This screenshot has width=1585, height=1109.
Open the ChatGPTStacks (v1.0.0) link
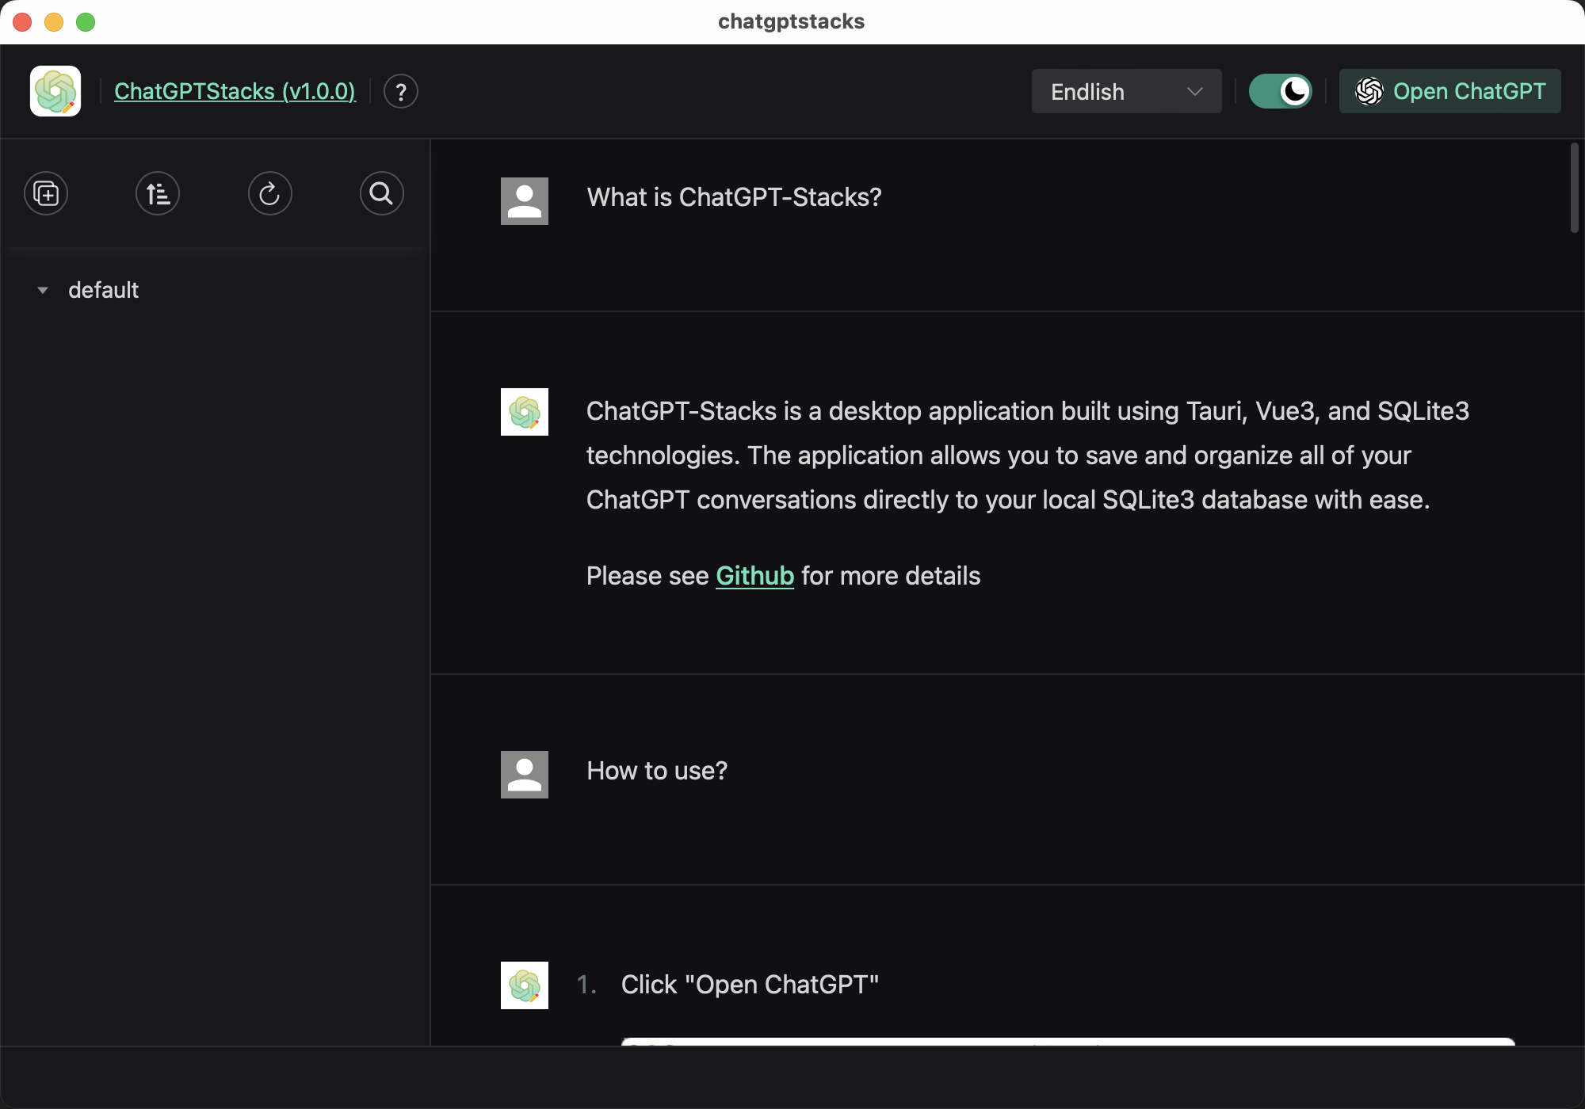coord(235,92)
